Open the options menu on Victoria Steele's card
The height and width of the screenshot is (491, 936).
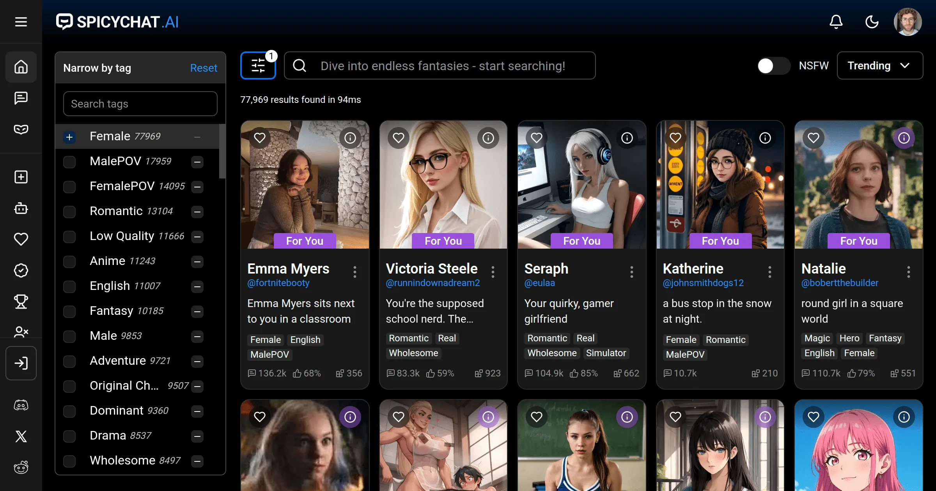tap(493, 272)
